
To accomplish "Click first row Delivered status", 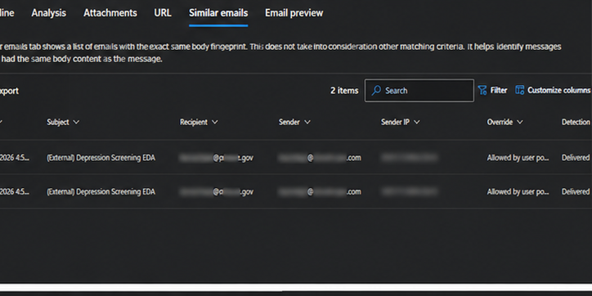I will [576, 158].
